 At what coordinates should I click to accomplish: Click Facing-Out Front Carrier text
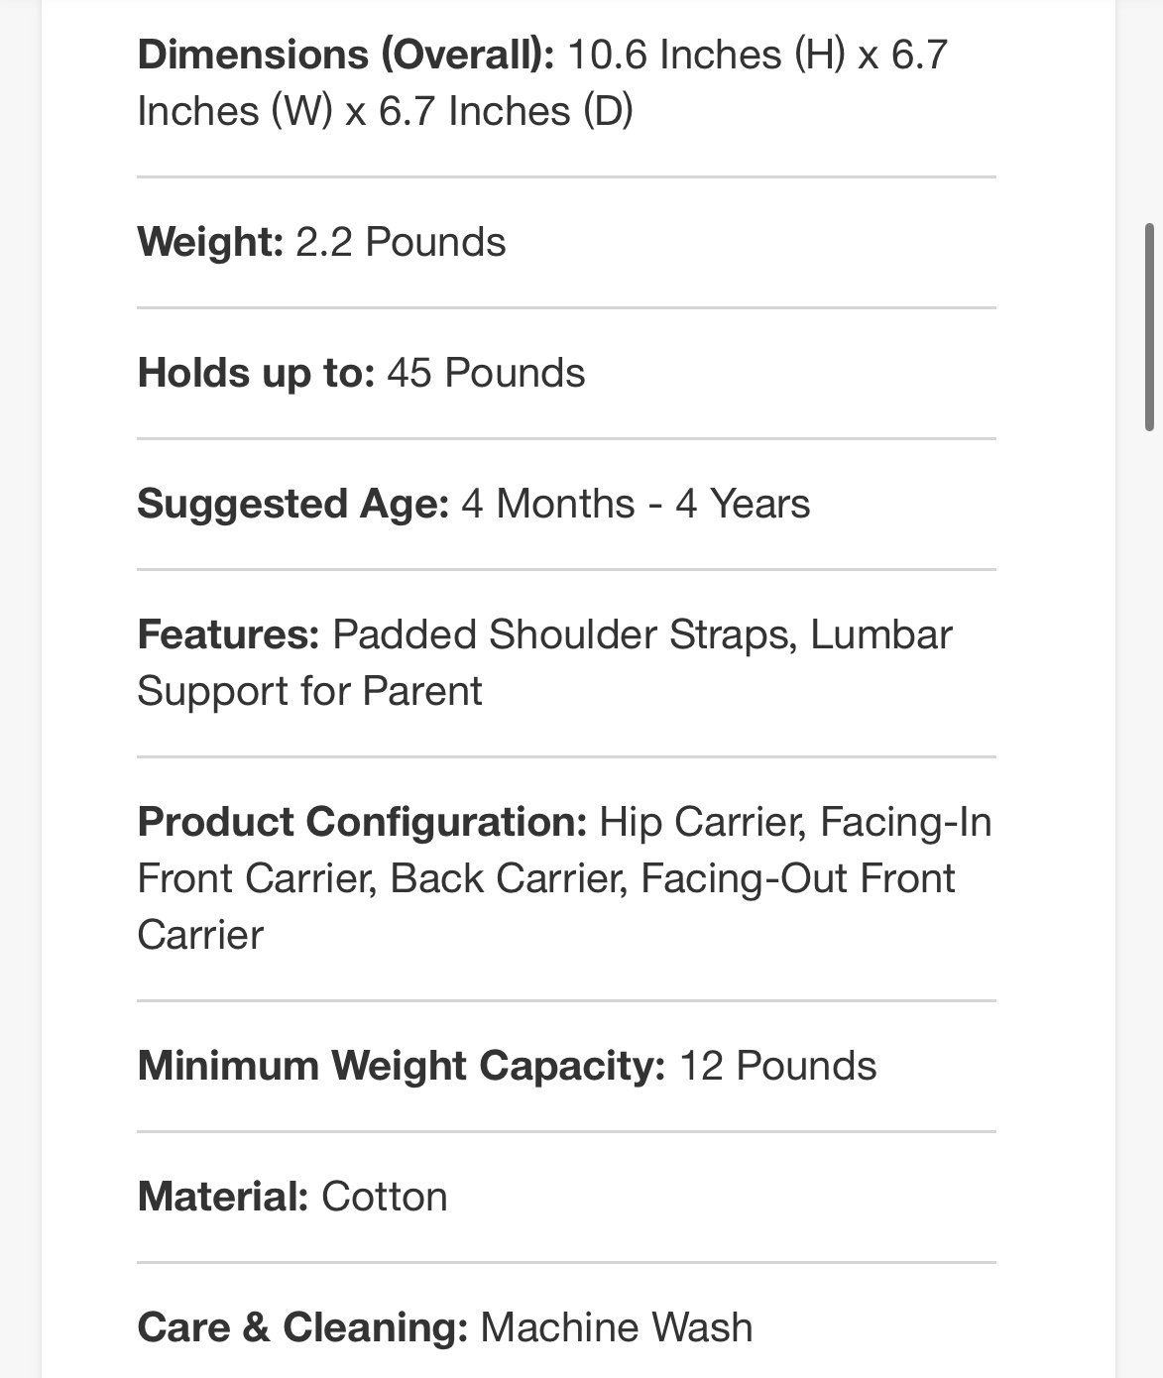tap(546, 906)
